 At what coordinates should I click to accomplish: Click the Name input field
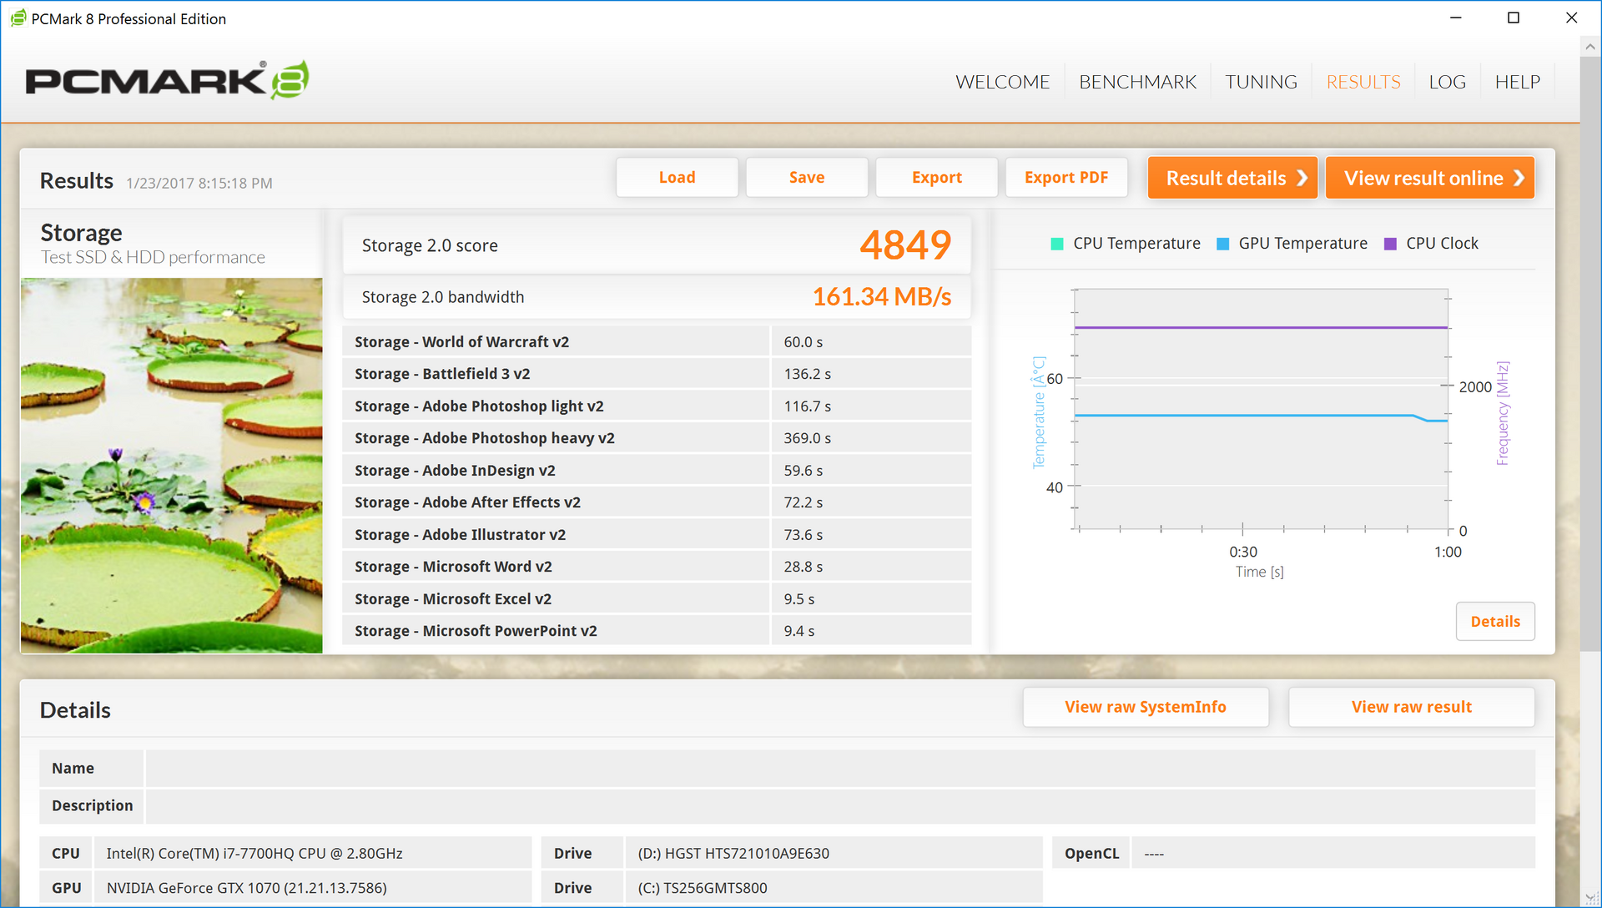point(839,769)
